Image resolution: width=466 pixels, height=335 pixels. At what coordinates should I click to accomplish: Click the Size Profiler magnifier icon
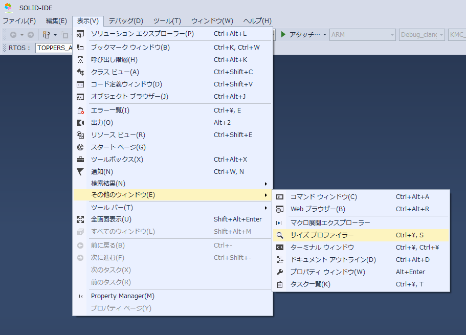(x=280, y=235)
